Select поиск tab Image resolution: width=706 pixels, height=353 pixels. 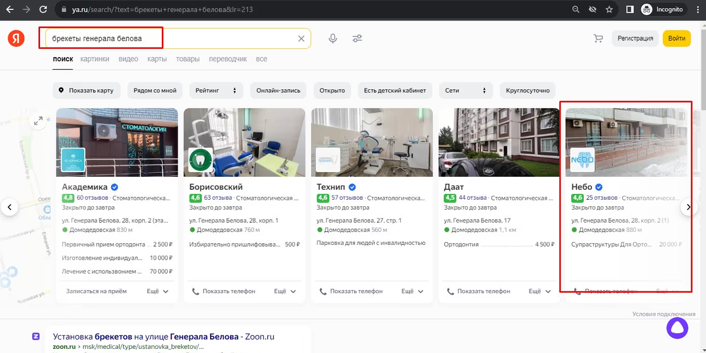(63, 59)
